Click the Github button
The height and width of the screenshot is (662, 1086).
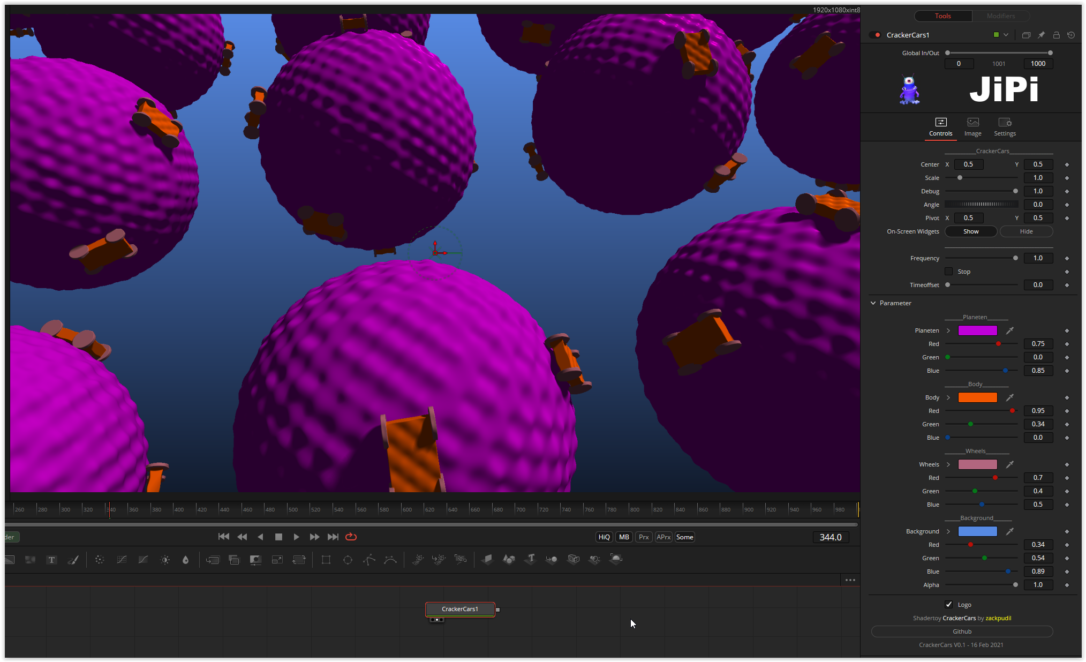click(962, 631)
